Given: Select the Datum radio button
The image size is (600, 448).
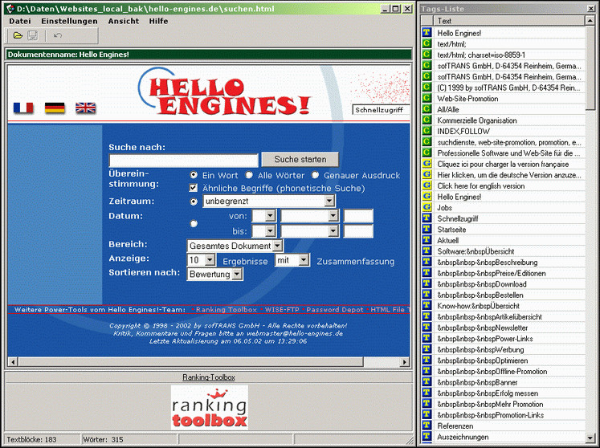Looking at the screenshot, I should pyautogui.click(x=194, y=223).
